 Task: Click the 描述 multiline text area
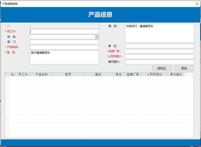pyautogui.click(x=160, y=33)
